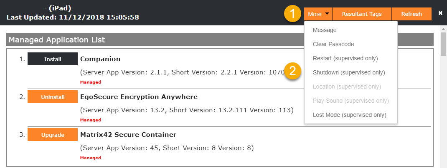Select Play Sound (supervised only) entry
The width and height of the screenshot is (447, 168).
tap(350, 101)
